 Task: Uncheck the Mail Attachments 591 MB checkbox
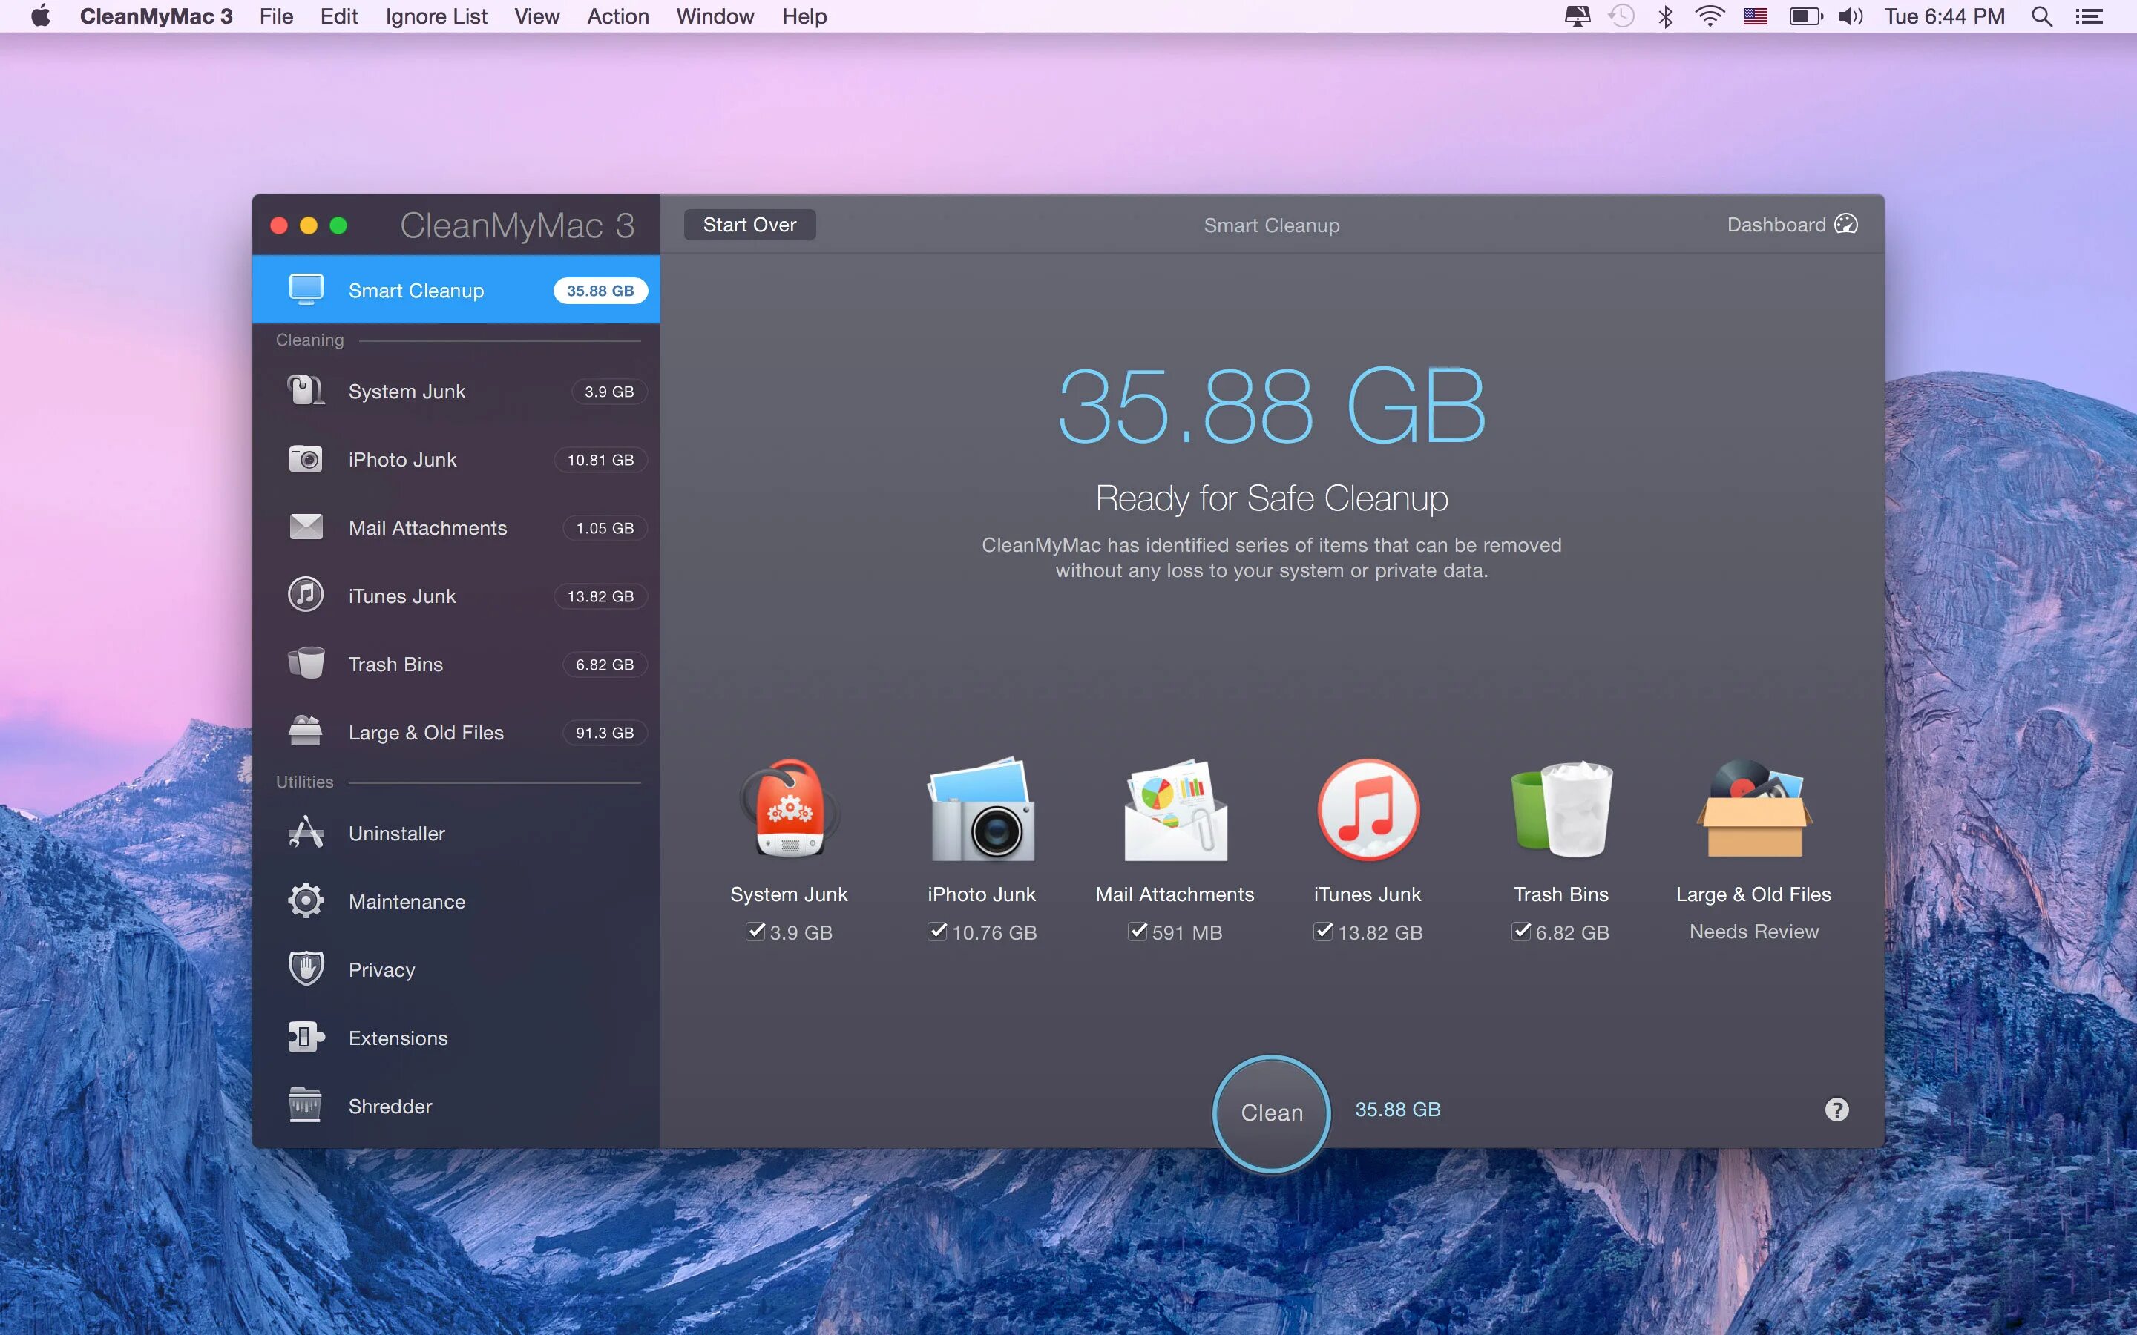coord(1138,931)
